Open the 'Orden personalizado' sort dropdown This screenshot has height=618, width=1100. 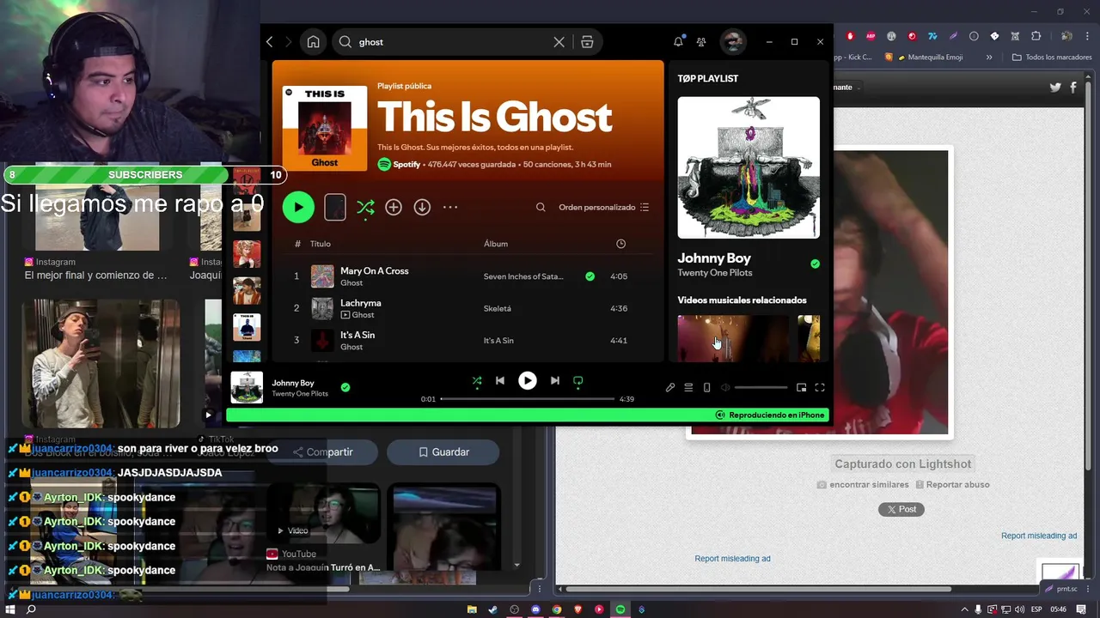[604, 207]
